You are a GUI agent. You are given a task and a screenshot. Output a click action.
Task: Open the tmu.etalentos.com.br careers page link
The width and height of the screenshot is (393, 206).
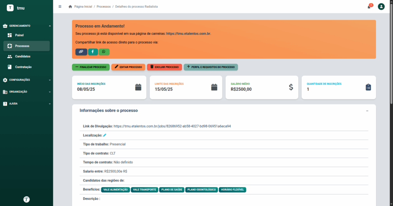[188, 33]
